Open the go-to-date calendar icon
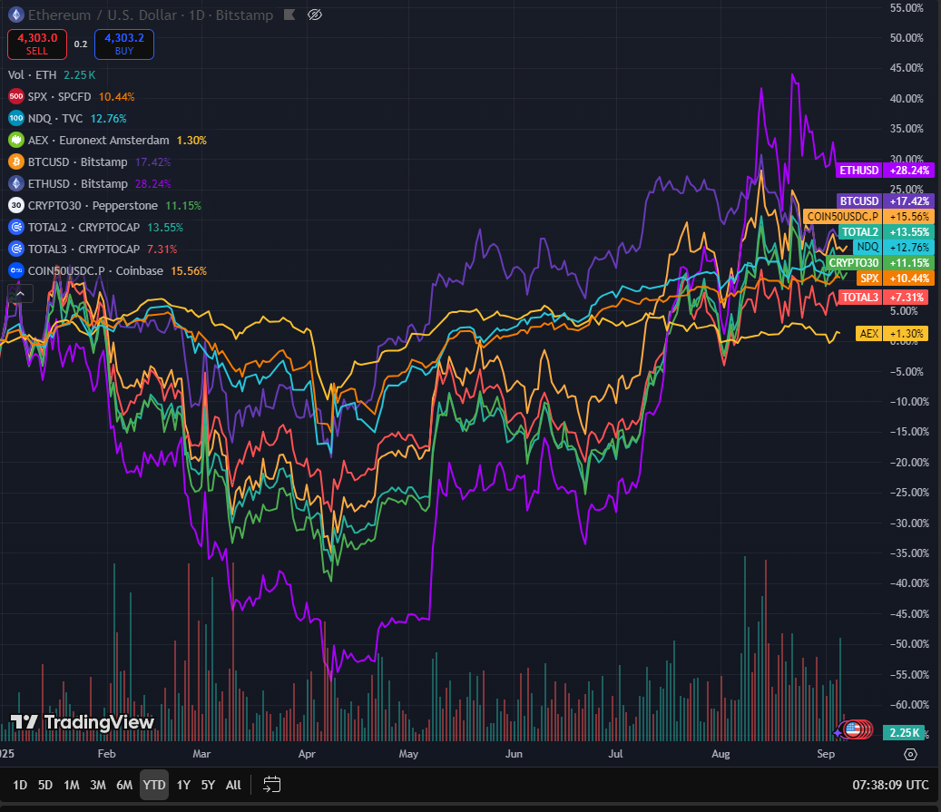 pyautogui.click(x=272, y=785)
